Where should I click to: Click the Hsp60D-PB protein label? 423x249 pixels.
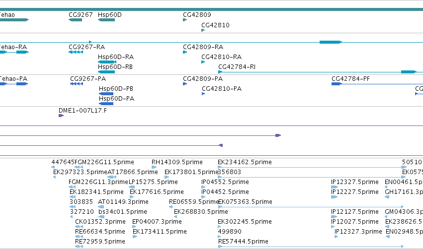(116, 89)
